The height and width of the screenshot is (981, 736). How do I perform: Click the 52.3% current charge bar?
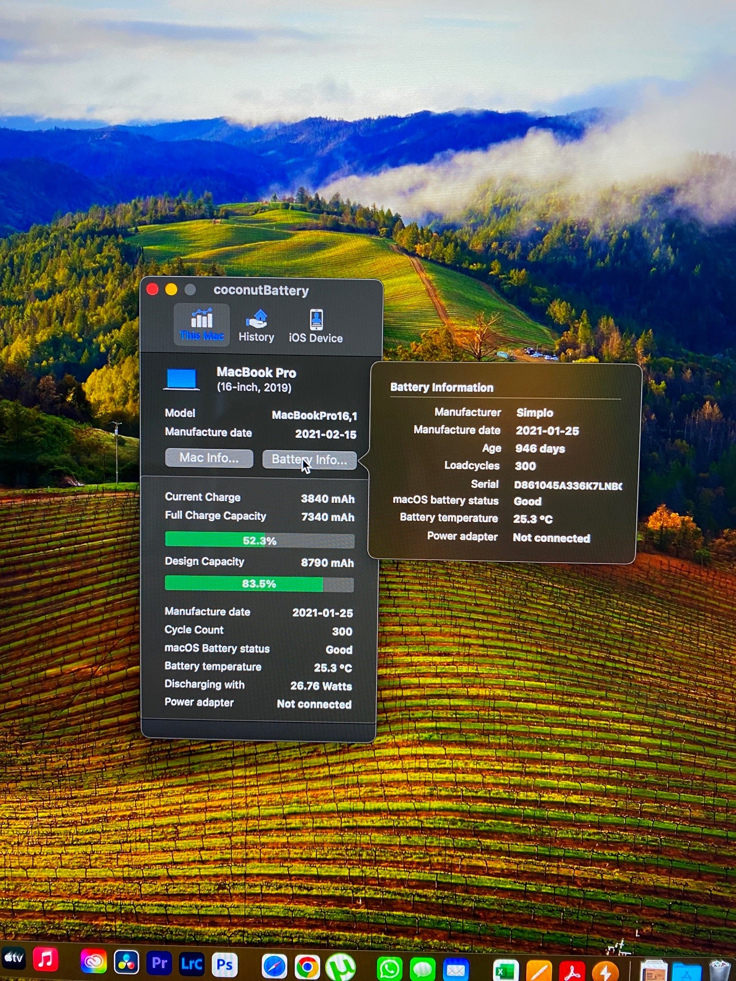pyautogui.click(x=259, y=540)
